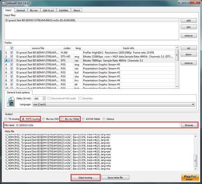Toggle the select-all tracks checkbox in header

[x=12, y=48]
